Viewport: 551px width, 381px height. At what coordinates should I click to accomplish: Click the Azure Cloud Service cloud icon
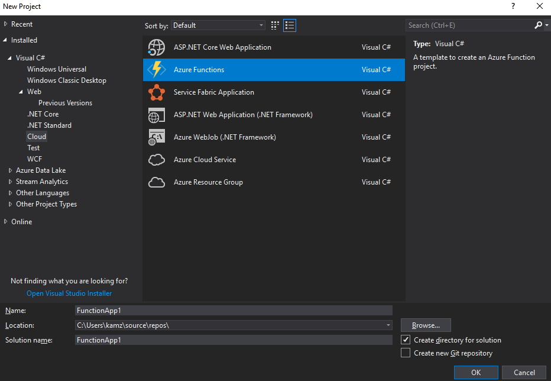point(157,160)
